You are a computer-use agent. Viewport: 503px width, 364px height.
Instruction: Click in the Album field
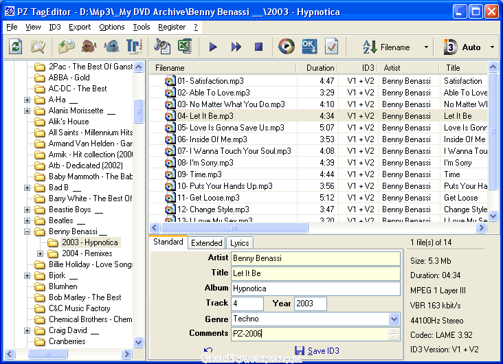click(315, 288)
